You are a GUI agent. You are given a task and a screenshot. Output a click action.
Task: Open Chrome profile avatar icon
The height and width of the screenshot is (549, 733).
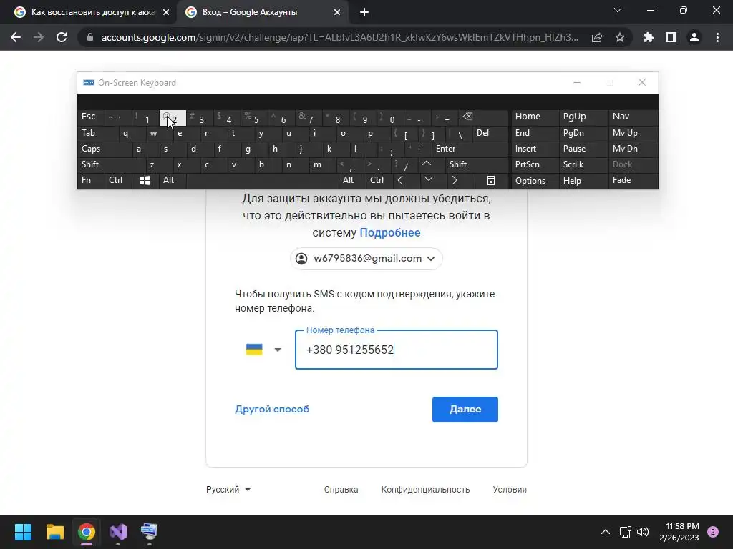(x=694, y=37)
